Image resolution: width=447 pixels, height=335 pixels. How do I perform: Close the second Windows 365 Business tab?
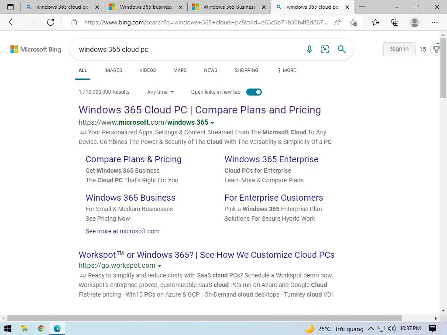coord(264,7)
